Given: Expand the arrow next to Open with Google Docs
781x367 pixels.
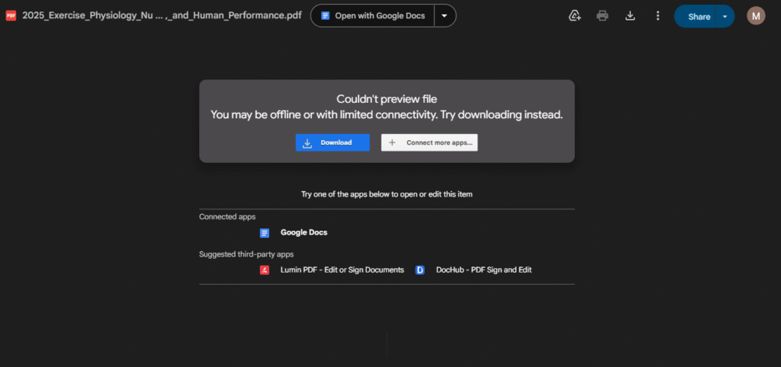Looking at the screenshot, I should click(x=445, y=15).
